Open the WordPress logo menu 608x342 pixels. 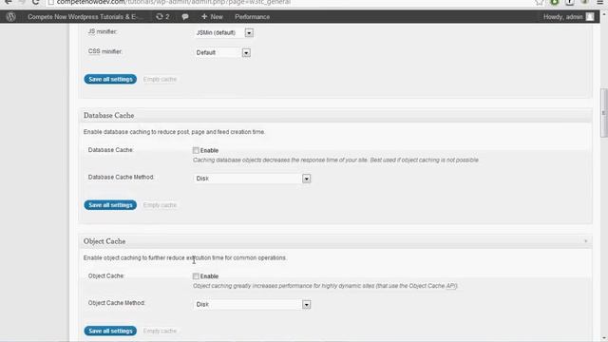coord(10,17)
